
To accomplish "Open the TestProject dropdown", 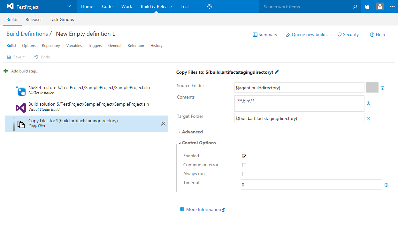I will click(69, 6).
